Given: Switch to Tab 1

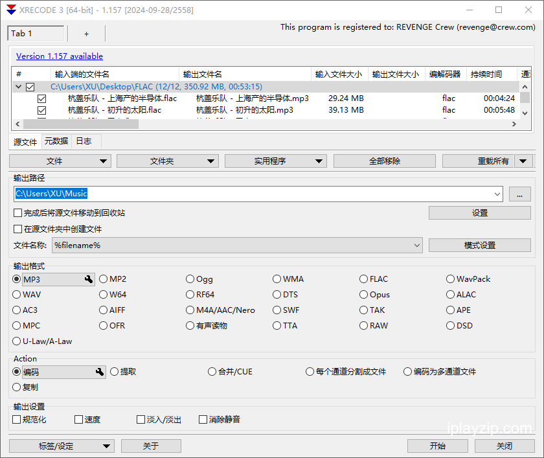Looking at the screenshot, I should [x=36, y=34].
